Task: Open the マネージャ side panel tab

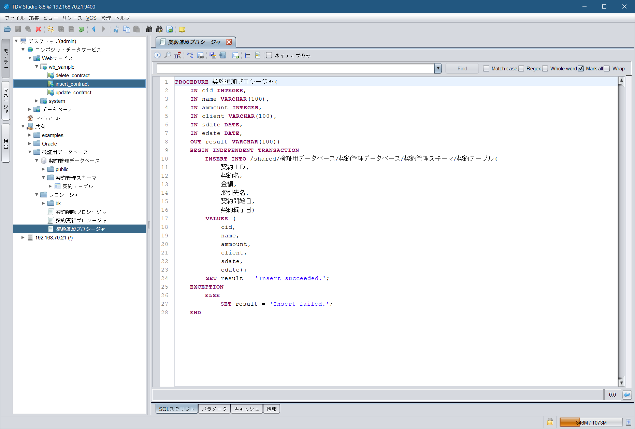Action: (x=6, y=100)
